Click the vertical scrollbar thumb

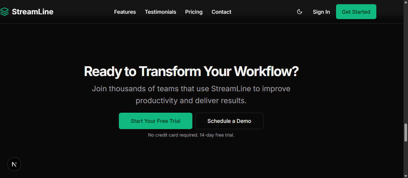click(406, 132)
